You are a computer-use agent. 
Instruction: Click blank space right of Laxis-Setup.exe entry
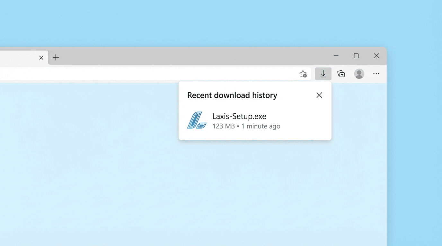point(305,121)
